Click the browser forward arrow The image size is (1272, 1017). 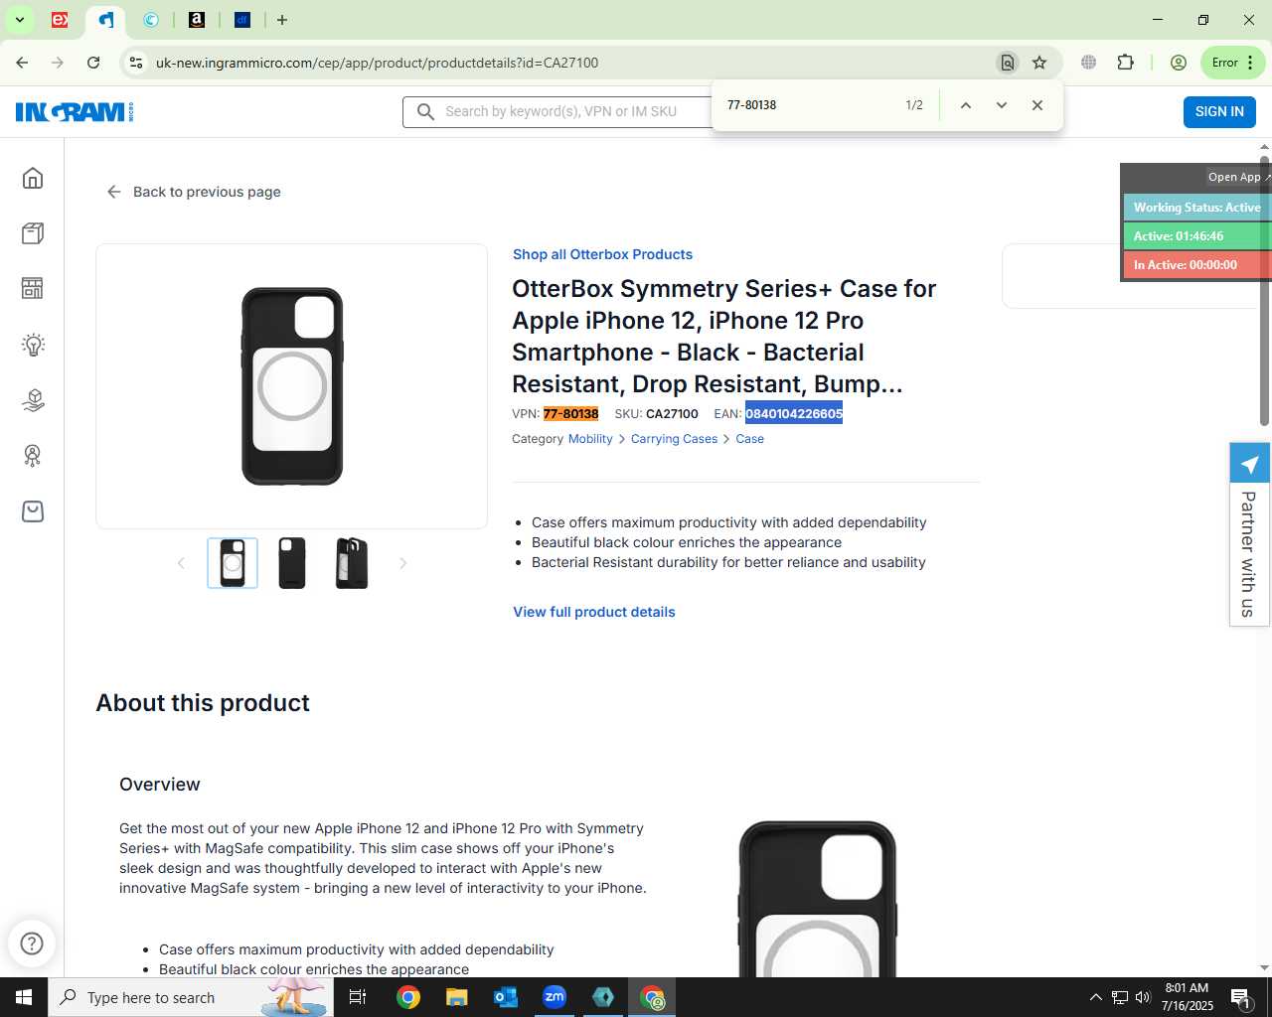[58, 63]
